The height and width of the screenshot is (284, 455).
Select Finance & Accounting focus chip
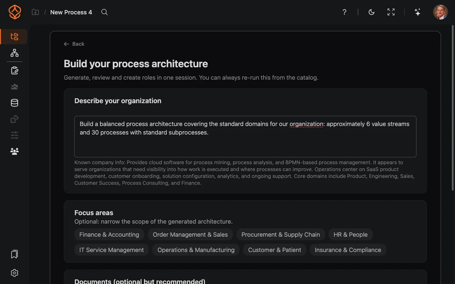coord(109,235)
